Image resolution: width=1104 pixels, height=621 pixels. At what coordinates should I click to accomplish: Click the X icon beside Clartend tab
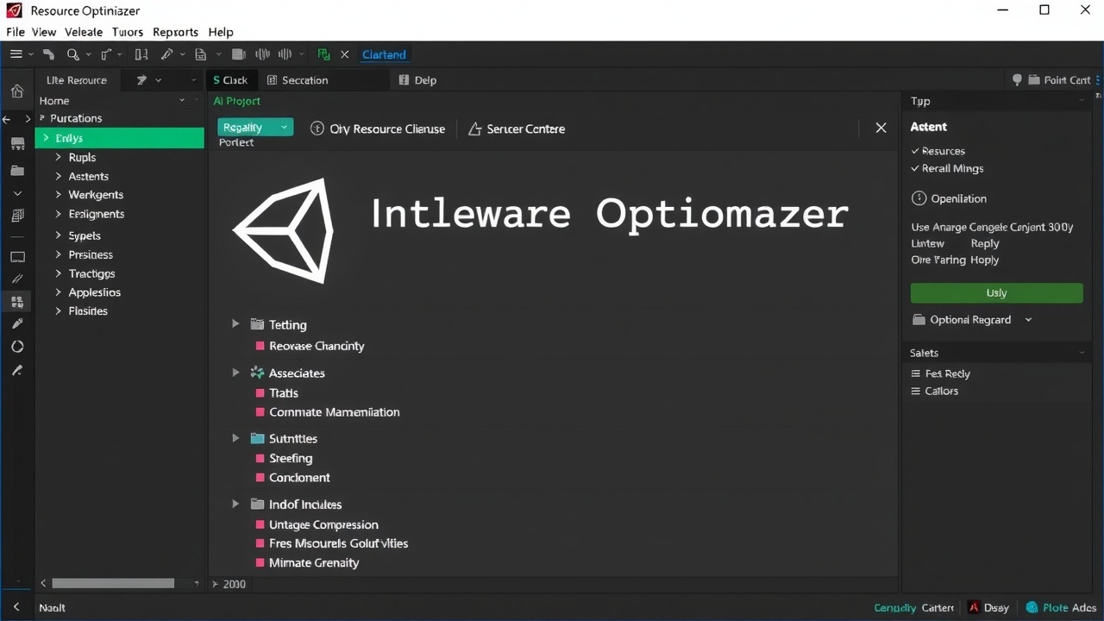[345, 54]
